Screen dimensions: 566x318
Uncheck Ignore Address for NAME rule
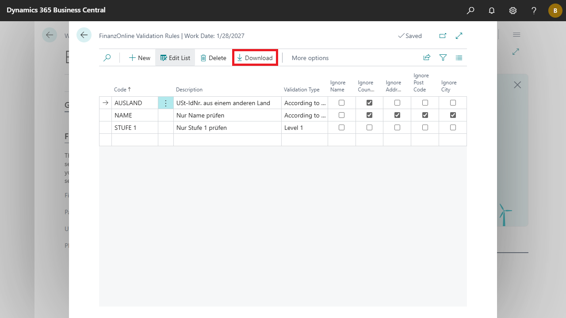pyautogui.click(x=397, y=115)
